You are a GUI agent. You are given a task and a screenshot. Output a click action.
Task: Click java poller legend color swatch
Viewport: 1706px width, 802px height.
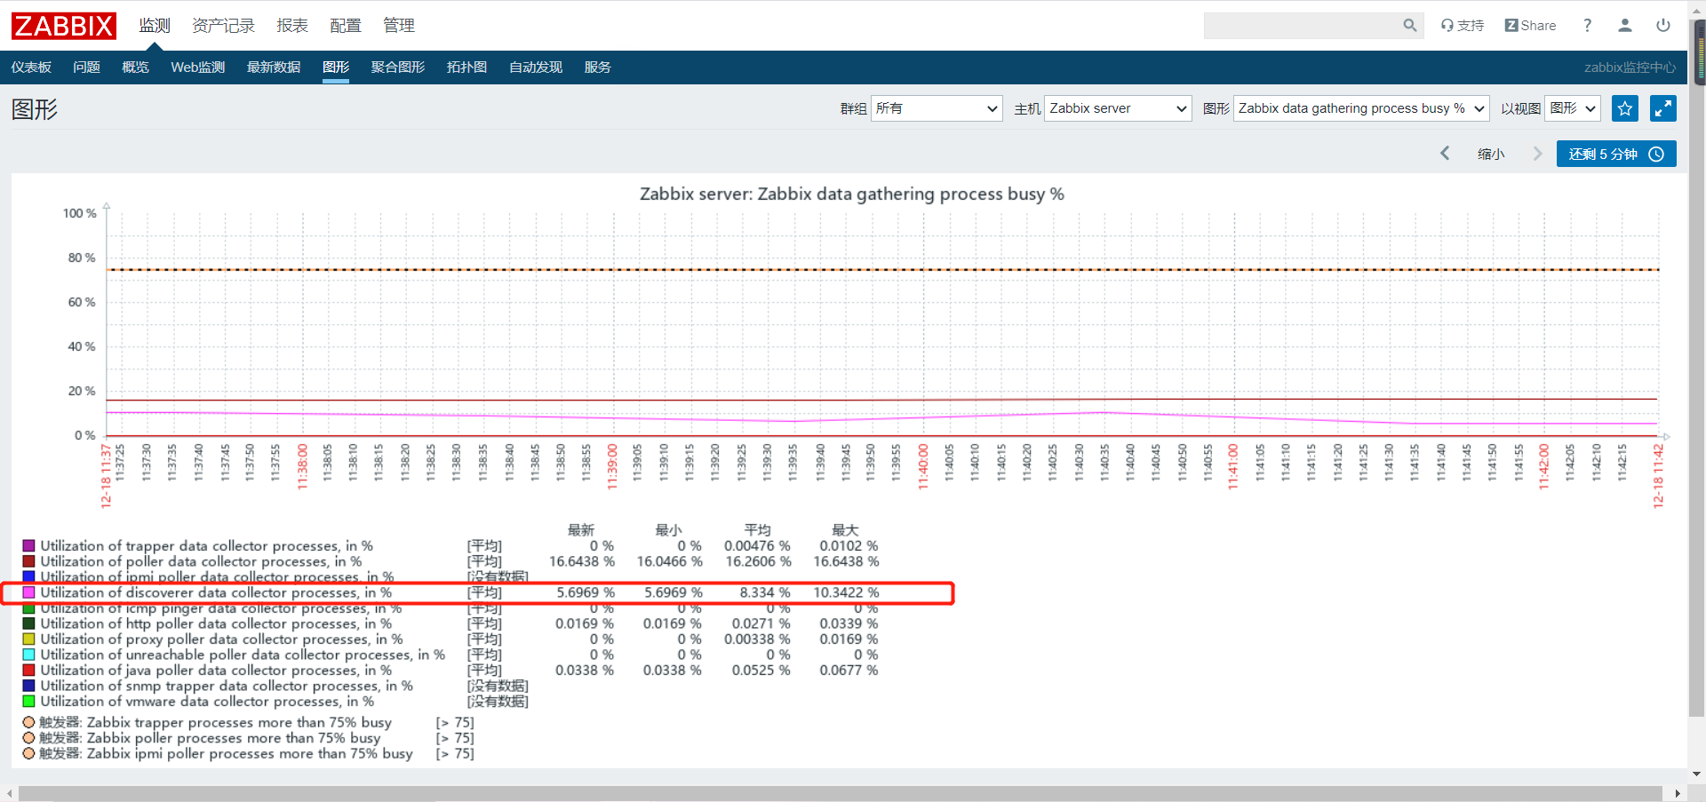pyautogui.click(x=28, y=670)
